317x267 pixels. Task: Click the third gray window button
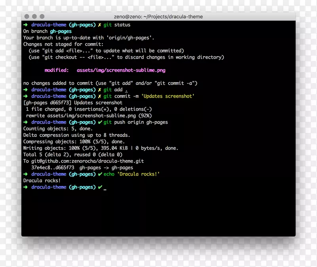coord(42,17)
